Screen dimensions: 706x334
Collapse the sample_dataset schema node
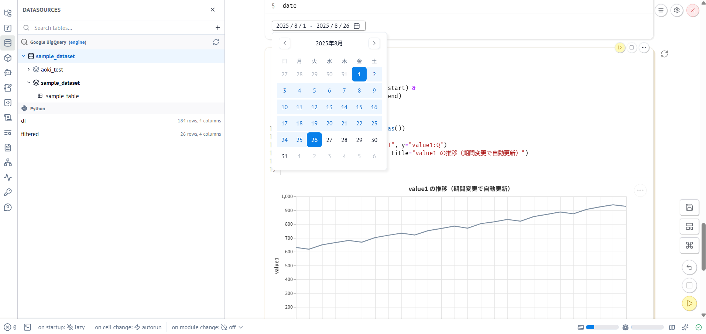coord(29,83)
